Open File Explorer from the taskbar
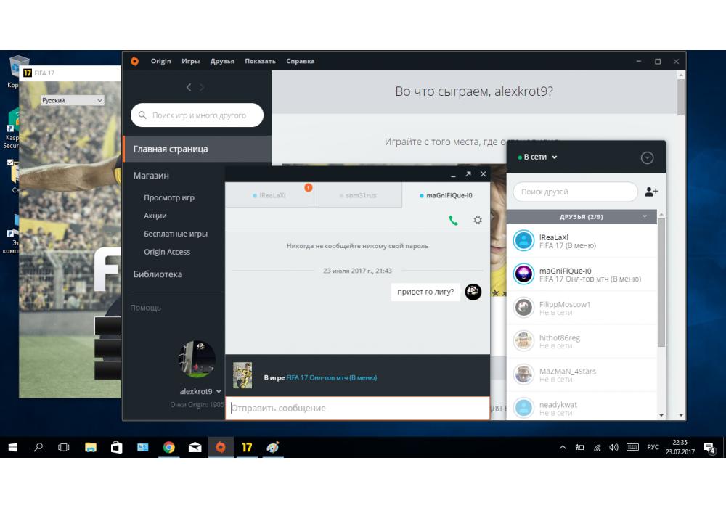Viewport: 726px width, 508px height. point(91,447)
